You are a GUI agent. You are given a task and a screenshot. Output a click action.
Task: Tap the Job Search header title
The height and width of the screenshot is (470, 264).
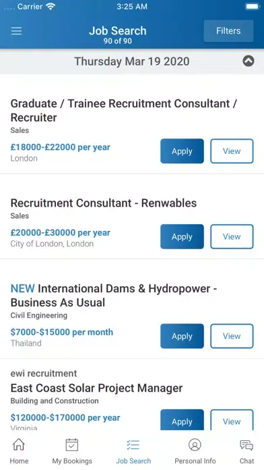pos(118,31)
